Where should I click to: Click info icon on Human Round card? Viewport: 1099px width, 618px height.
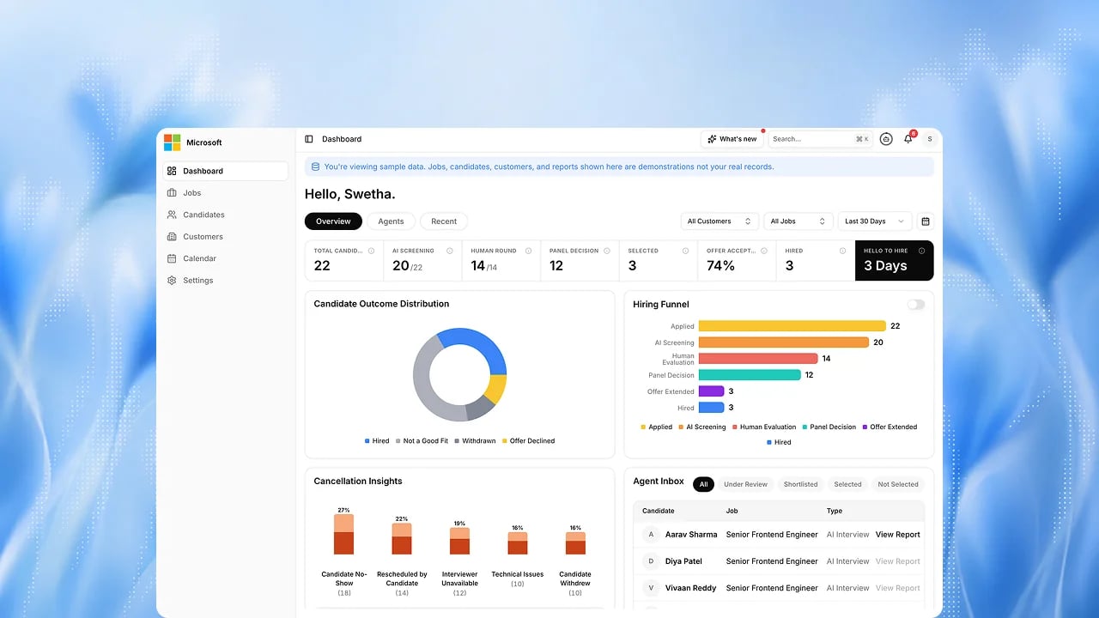[529, 251]
